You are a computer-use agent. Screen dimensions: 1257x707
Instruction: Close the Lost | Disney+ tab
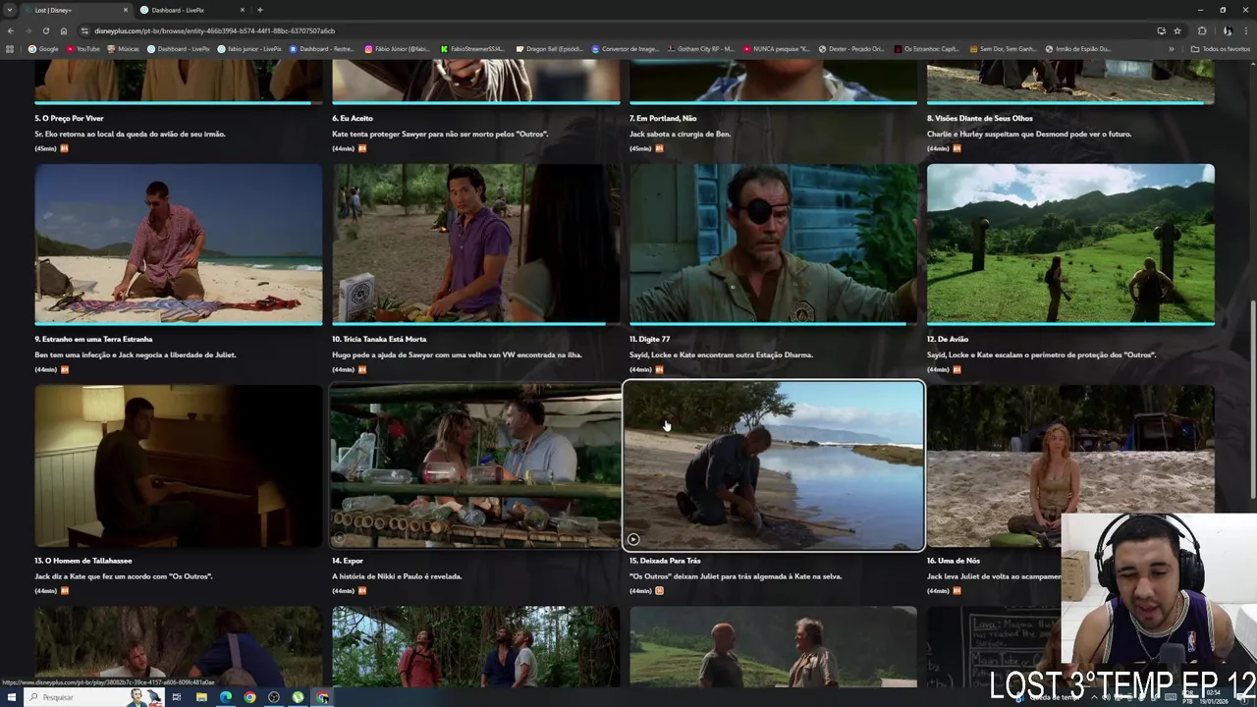[125, 10]
